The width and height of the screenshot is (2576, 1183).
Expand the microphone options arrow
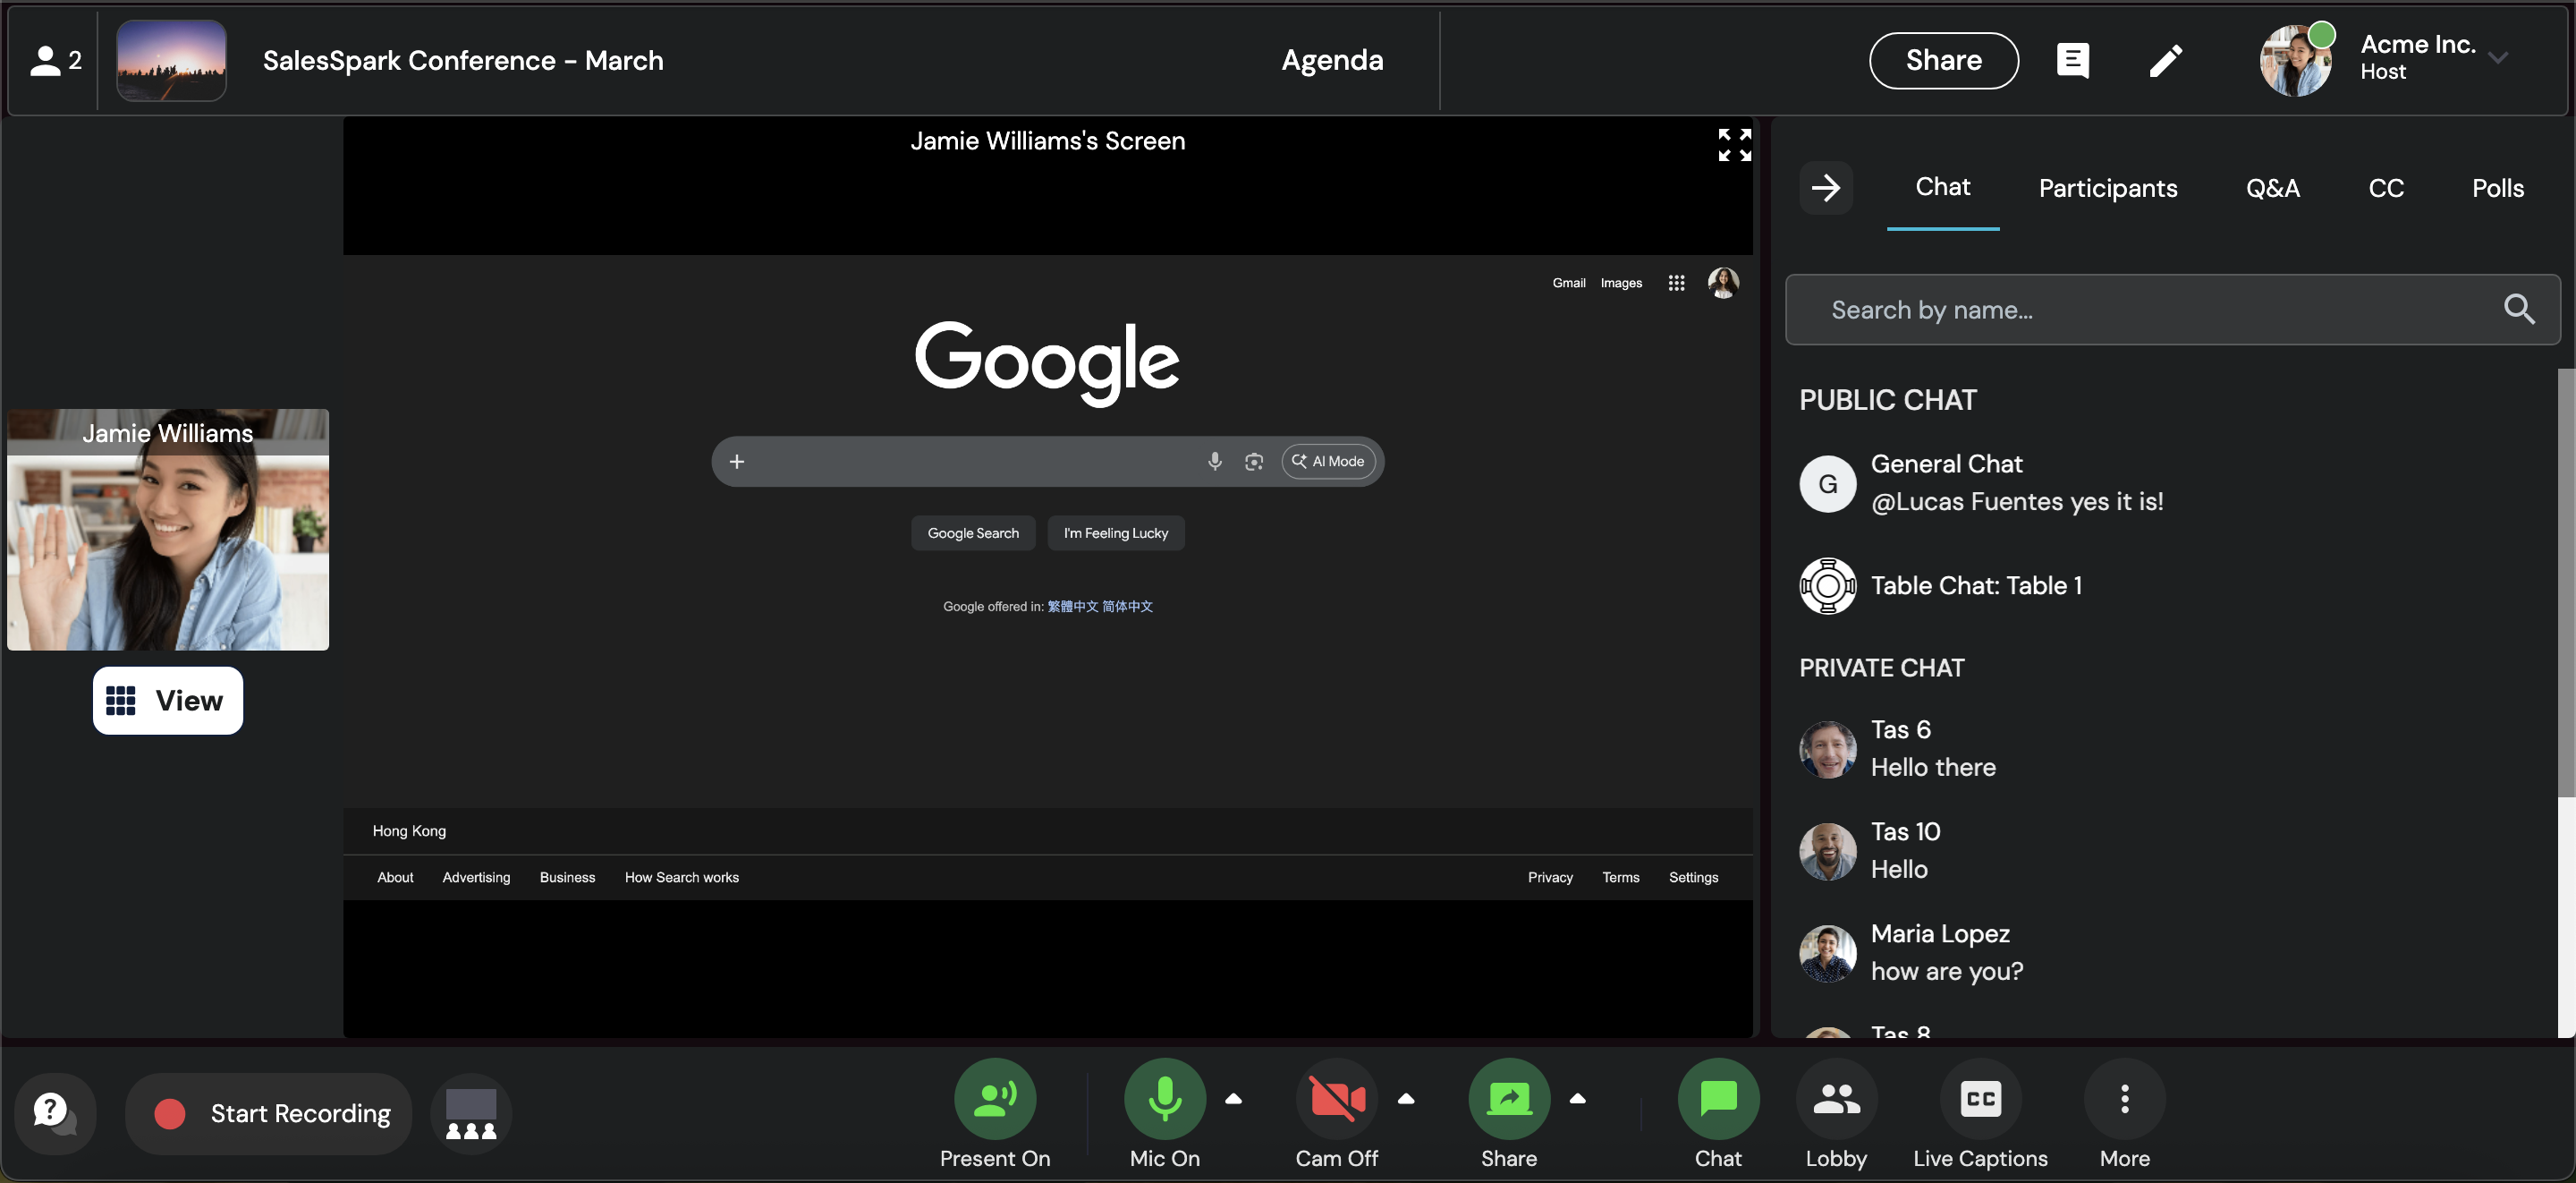1233,1098
